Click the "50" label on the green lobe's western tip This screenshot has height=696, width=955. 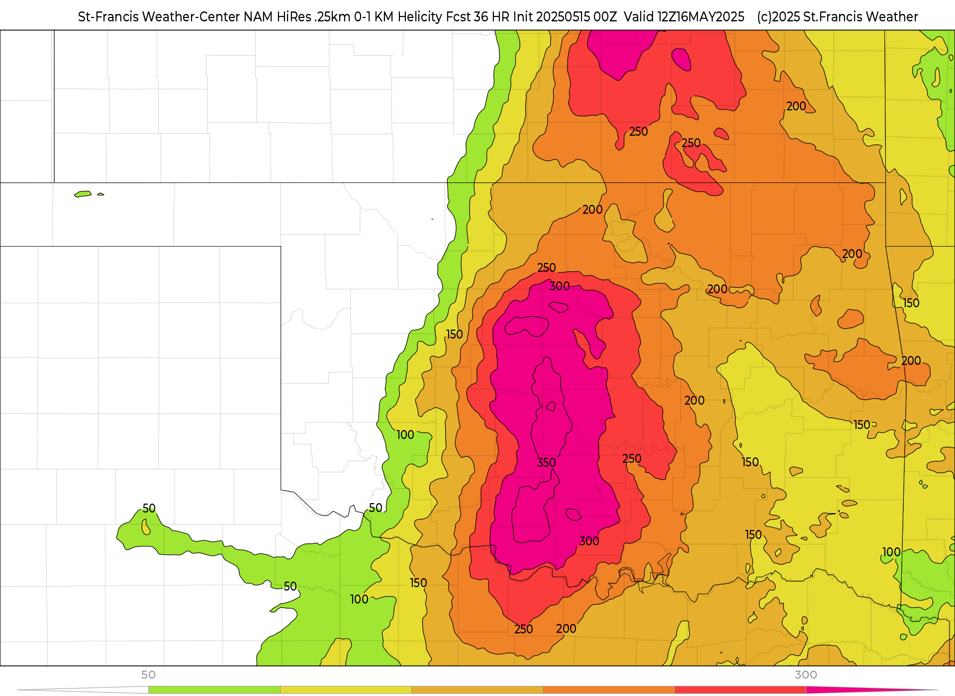click(x=149, y=509)
